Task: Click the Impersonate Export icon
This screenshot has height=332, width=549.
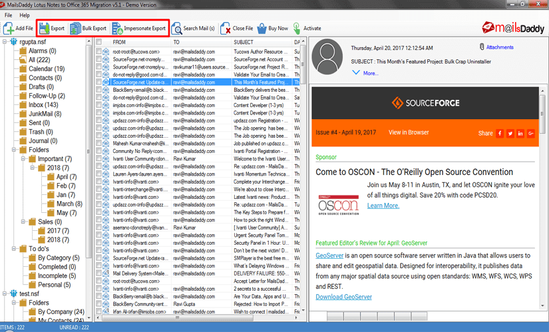Action: [117, 29]
